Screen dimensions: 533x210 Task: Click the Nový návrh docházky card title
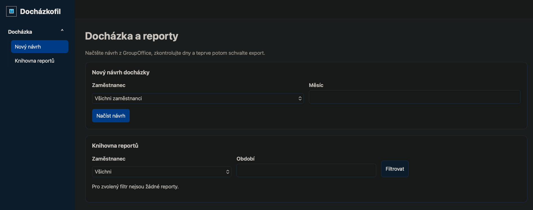coord(121,72)
